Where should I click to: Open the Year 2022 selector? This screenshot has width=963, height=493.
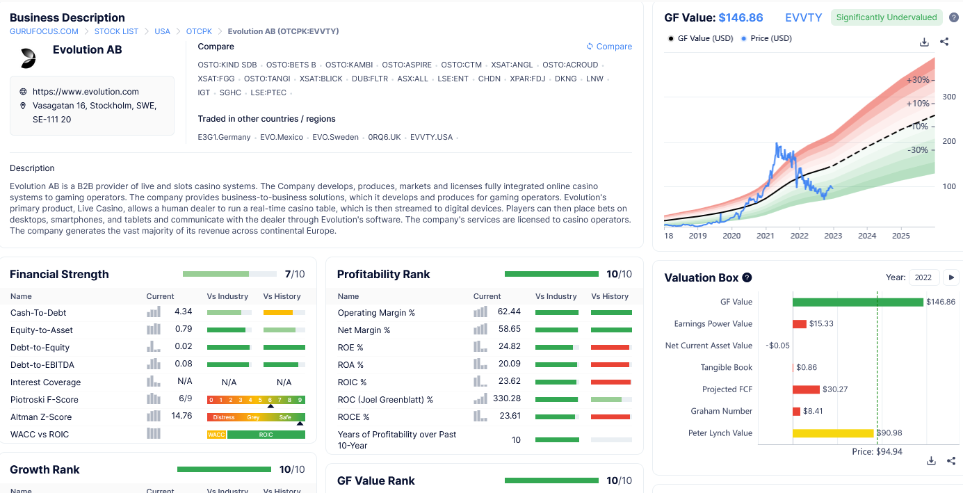[924, 277]
